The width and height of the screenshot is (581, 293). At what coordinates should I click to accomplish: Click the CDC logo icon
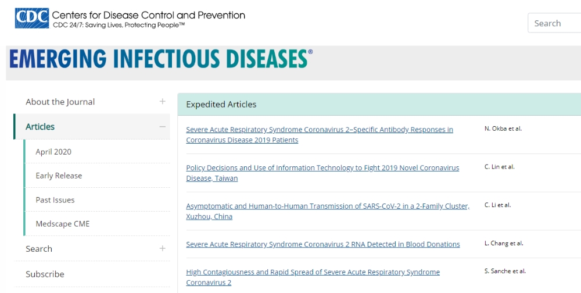pyautogui.click(x=32, y=18)
